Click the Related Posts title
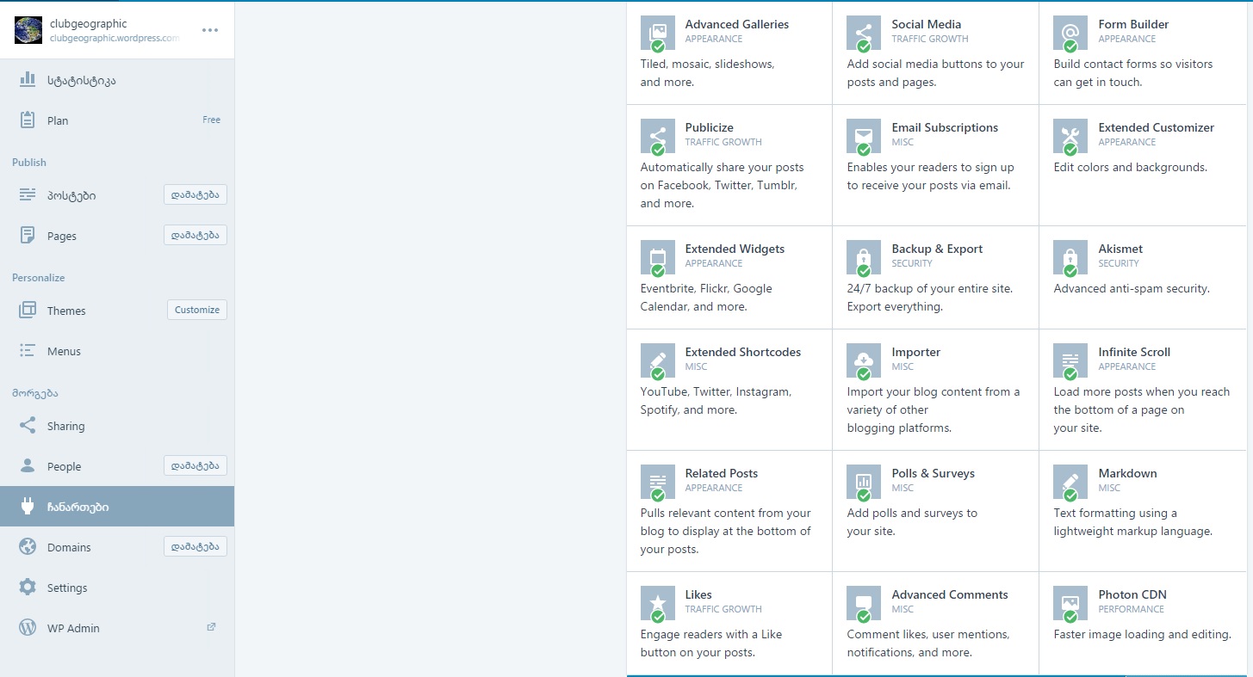The width and height of the screenshot is (1253, 677). pyautogui.click(x=722, y=473)
